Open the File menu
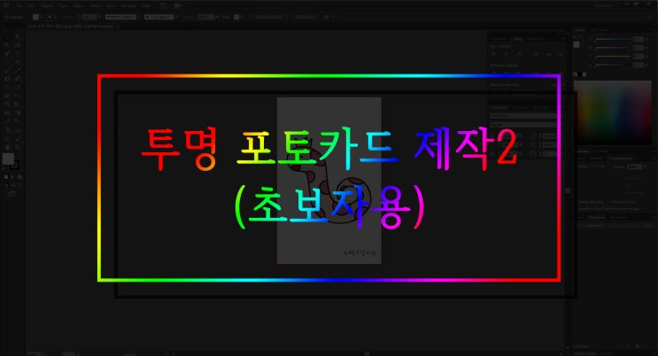This screenshot has height=356, width=658. (19, 5)
